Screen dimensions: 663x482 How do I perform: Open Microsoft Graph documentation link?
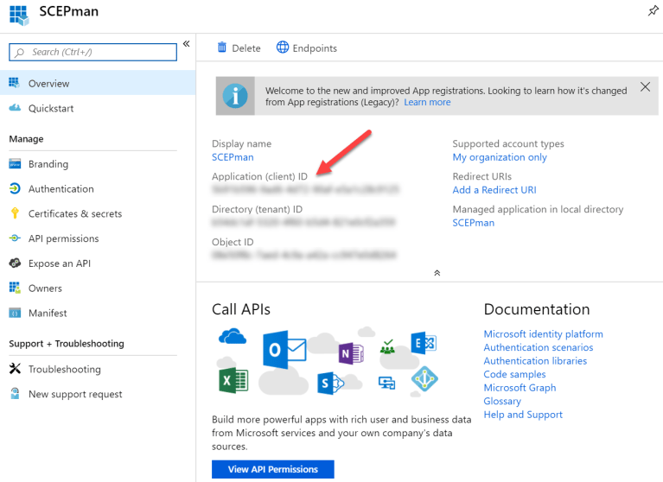(x=520, y=388)
